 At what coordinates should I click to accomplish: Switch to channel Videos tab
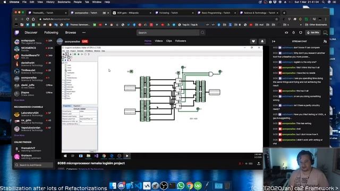pyautogui.click(x=159, y=41)
